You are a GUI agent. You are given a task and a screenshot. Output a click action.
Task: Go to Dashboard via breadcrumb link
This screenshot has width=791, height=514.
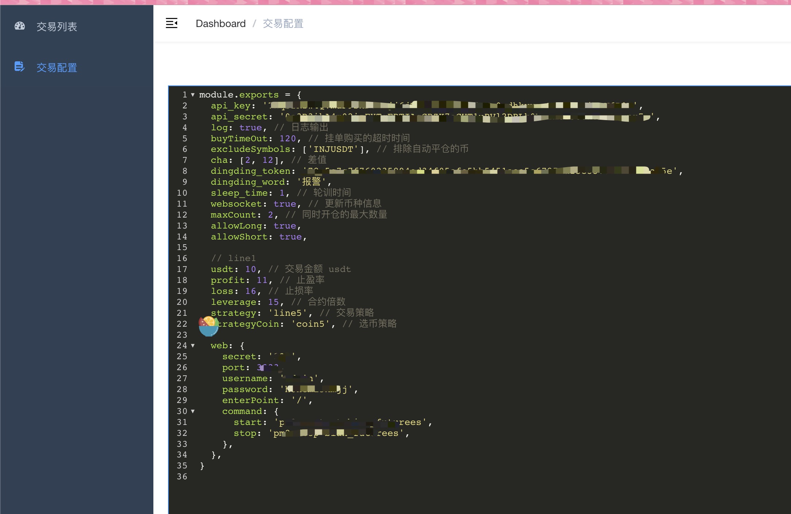click(x=221, y=24)
